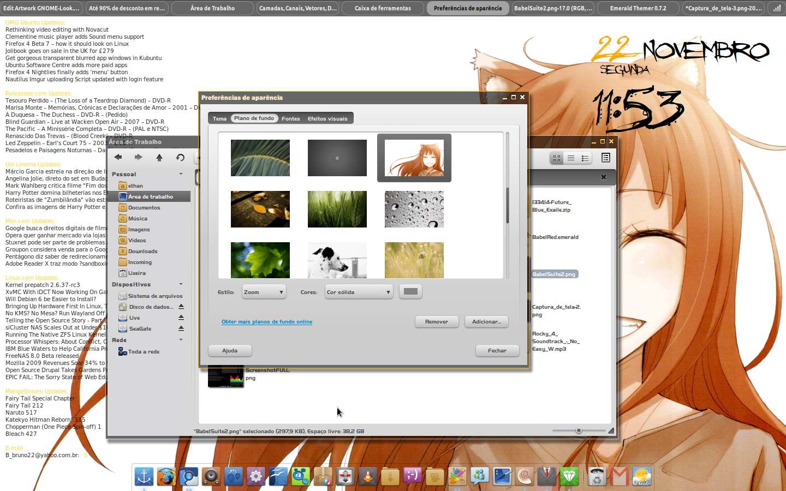Launch the Emerald gem dock icon

click(x=569, y=476)
